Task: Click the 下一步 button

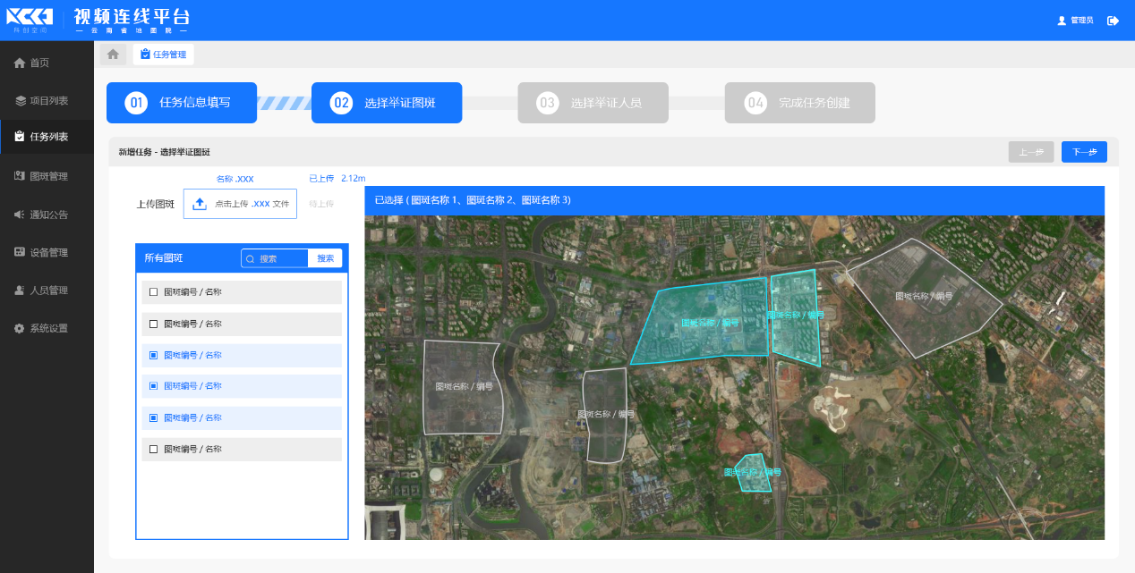Action: click(1084, 152)
